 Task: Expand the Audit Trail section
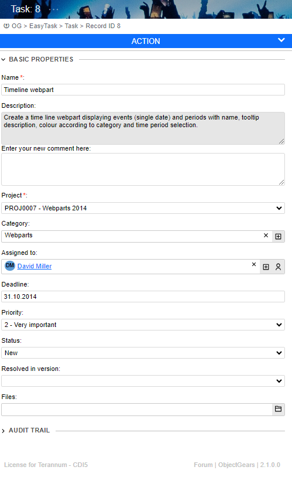coord(4,431)
